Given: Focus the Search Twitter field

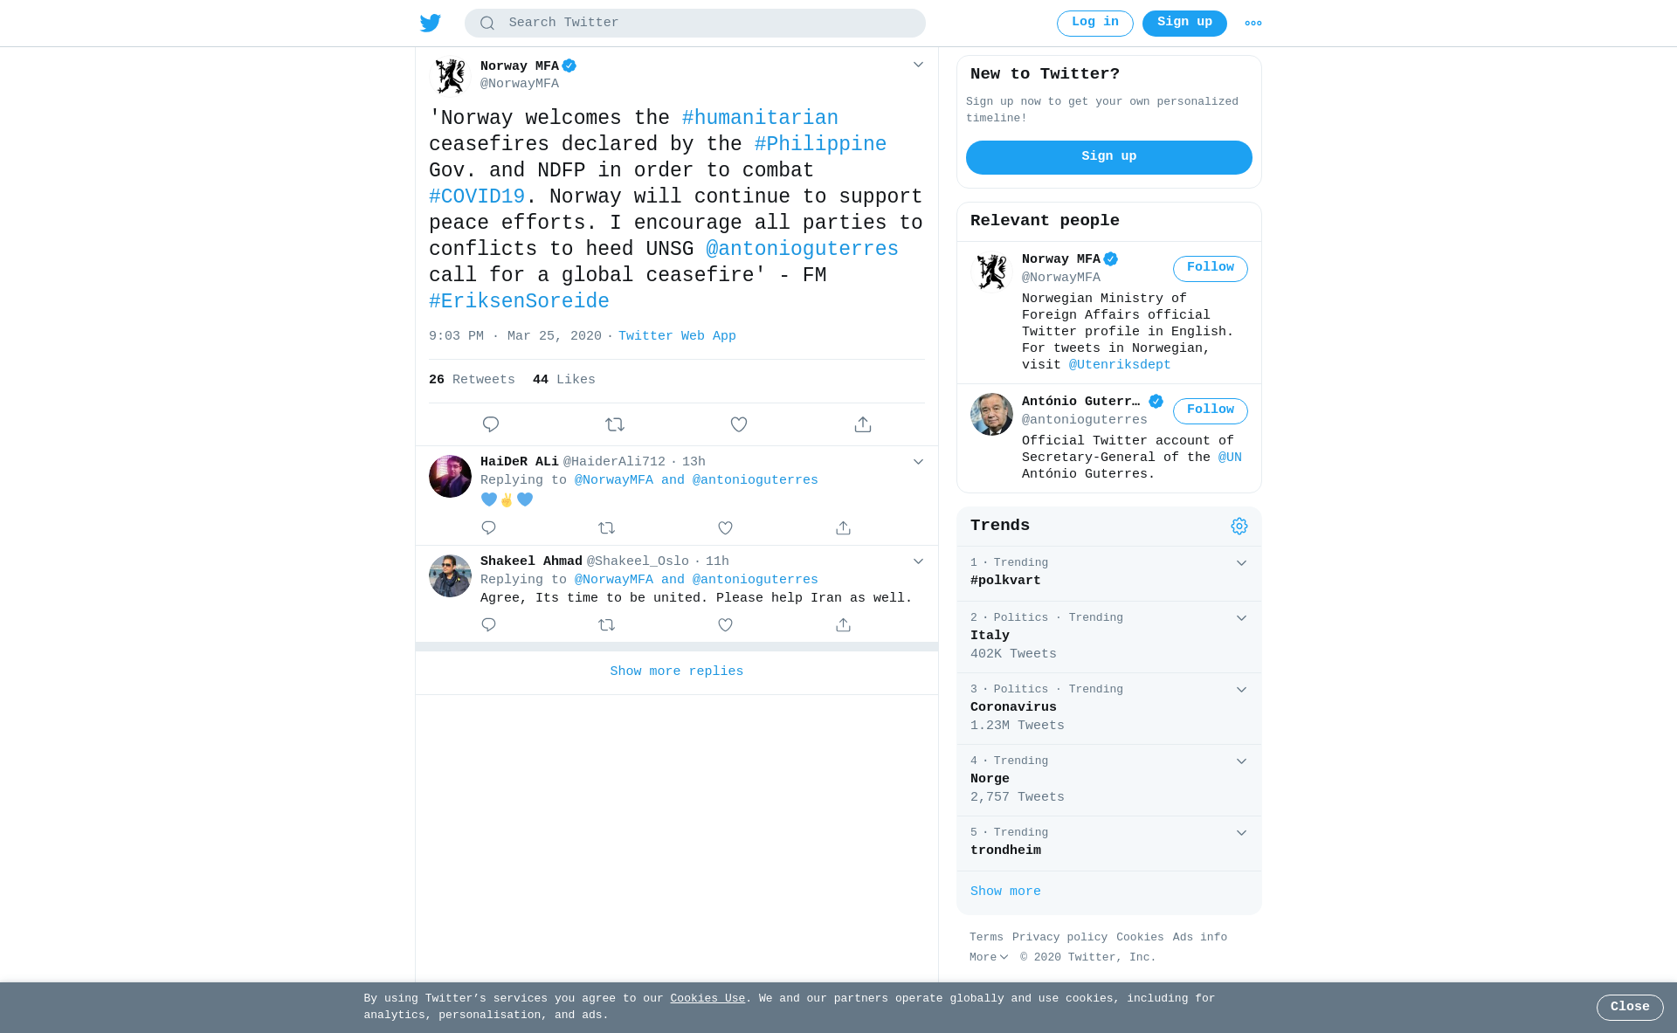Looking at the screenshot, I should point(695,24).
